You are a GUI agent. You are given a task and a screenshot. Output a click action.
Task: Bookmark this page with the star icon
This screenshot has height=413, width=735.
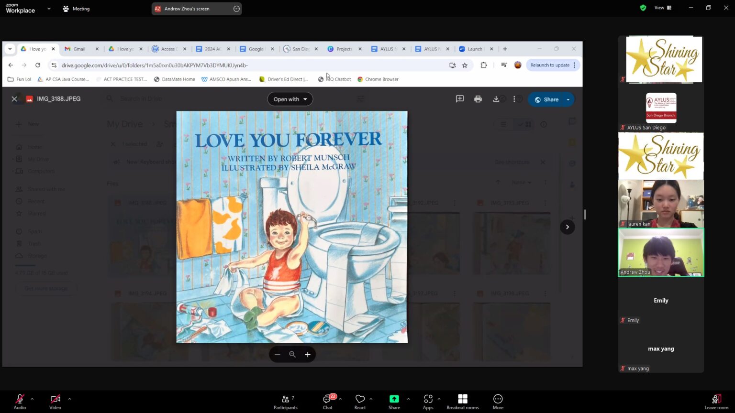(x=465, y=65)
